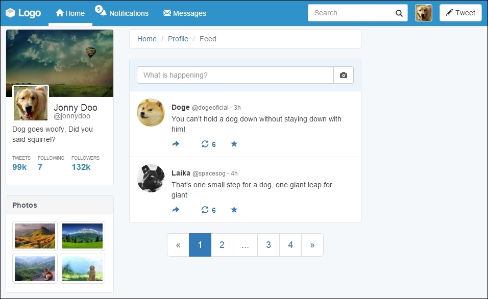Click the cube Logo in navbar

[23, 13]
